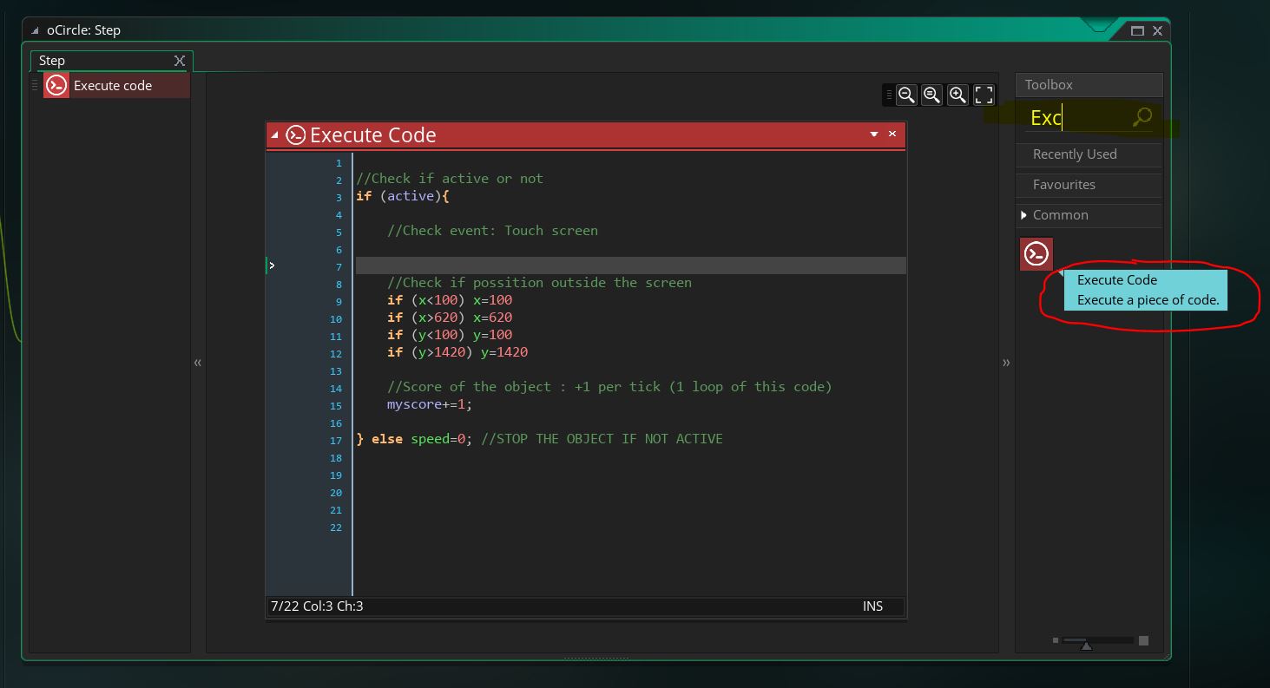
Task: Open the Favourites section in Toolbox
Action: click(1064, 185)
